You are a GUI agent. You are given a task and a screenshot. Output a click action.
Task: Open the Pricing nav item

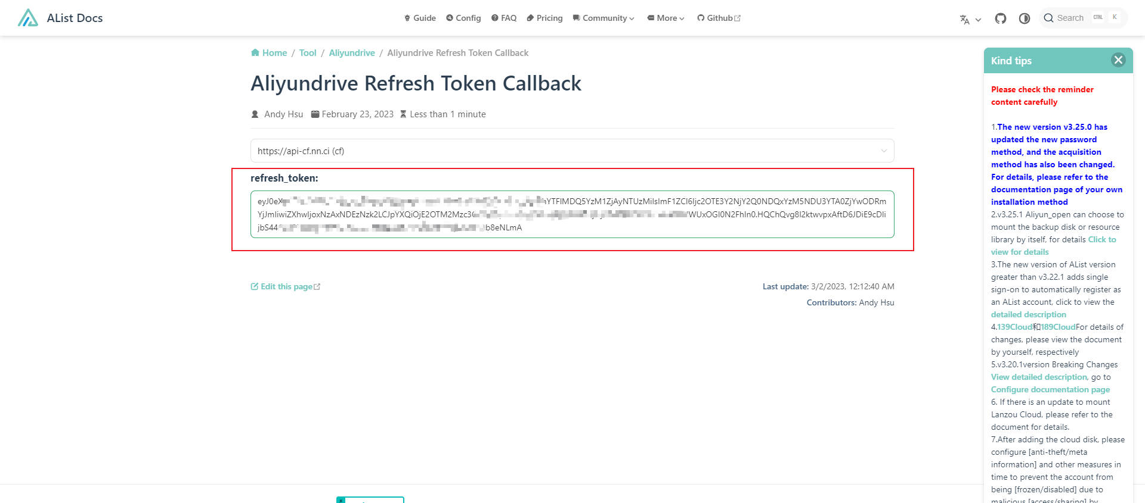(544, 18)
